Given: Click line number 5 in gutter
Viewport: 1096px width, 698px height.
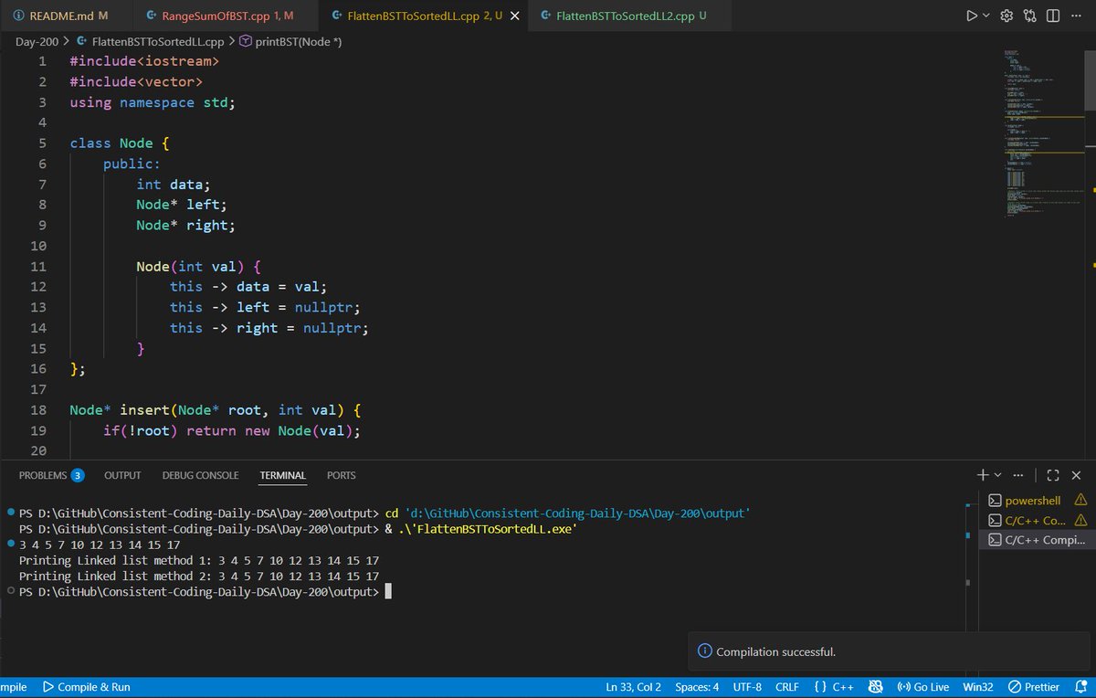Looking at the screenshot, I should tap(42, 143).
